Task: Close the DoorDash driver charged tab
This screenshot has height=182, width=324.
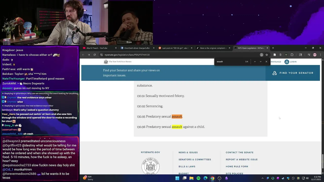Action: [x=153, y=48]
